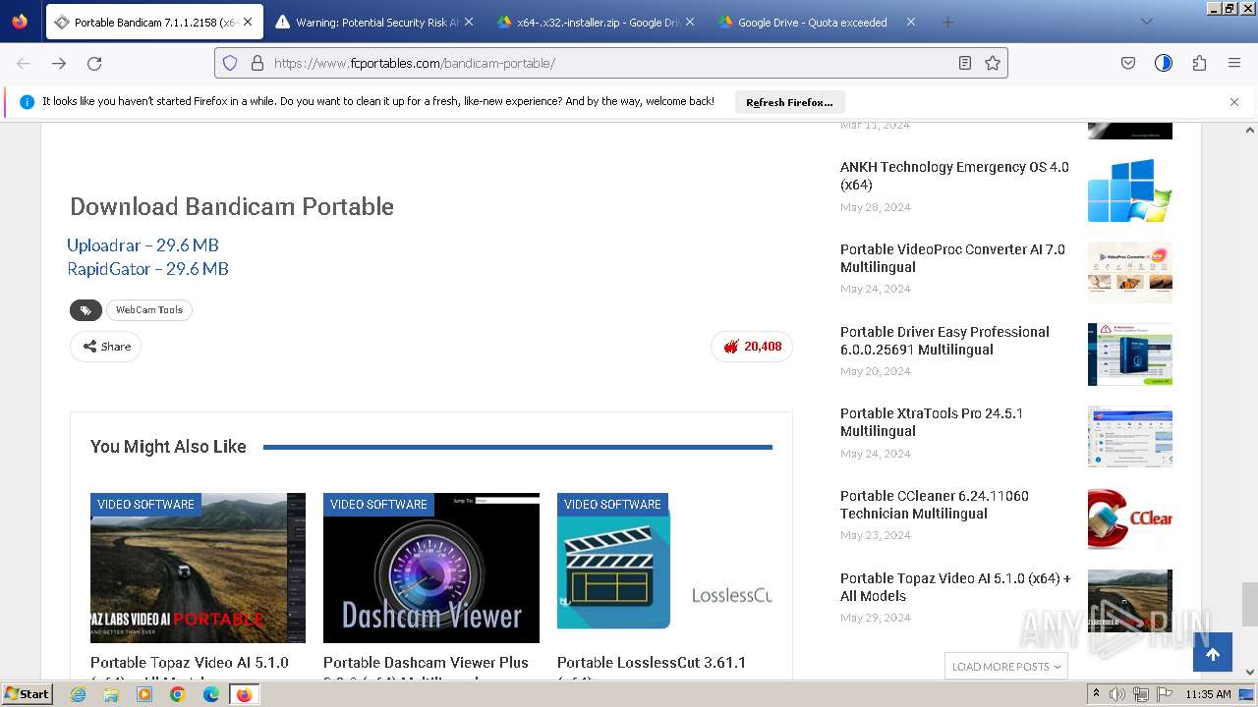Close the Portable Bandicam tab

pos(248,22)
